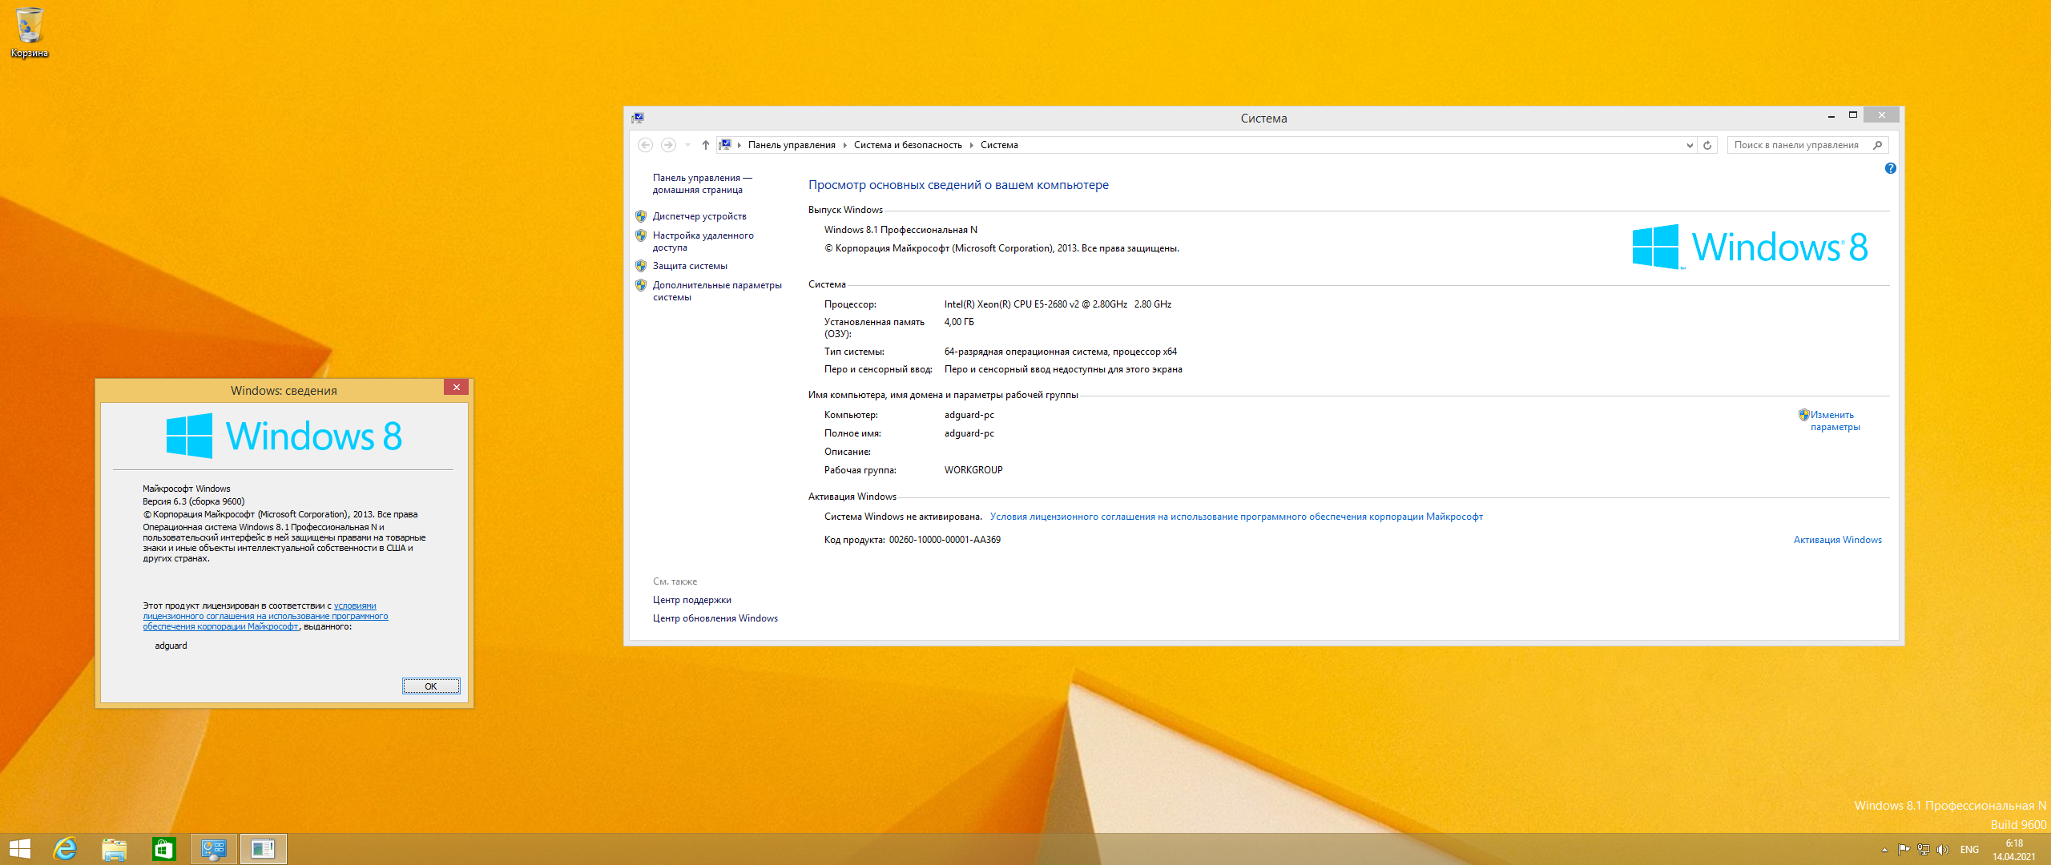
Task: Click Изменить параметры link
Action: coord(1835,420)
